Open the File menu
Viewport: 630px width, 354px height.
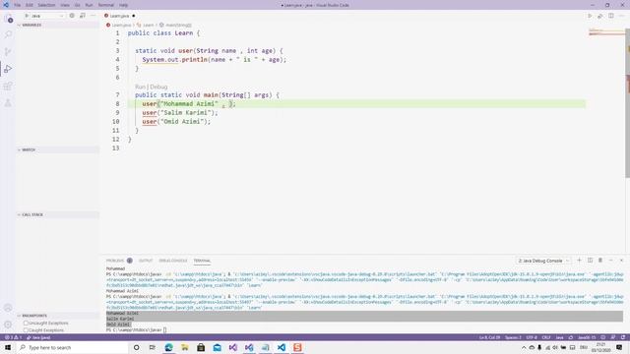click(18, 5)
